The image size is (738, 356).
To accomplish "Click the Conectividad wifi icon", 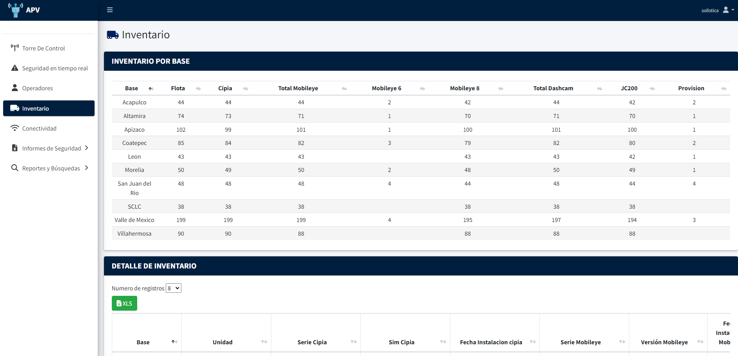I will 15,128.
